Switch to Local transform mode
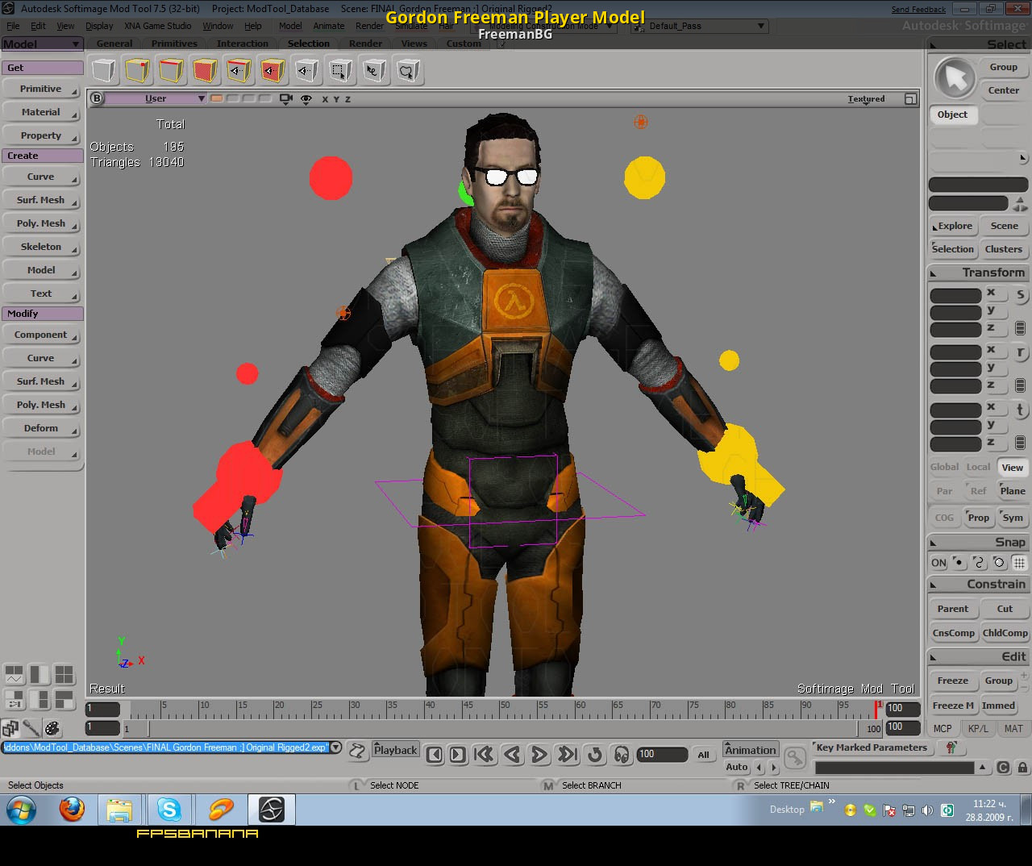 point(978,467)
